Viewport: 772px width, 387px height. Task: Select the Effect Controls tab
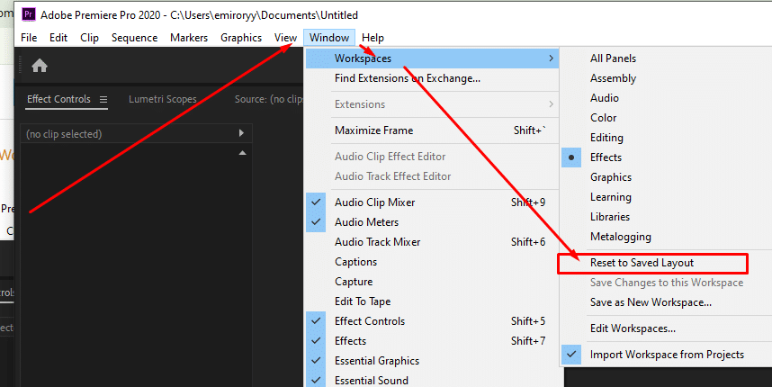58,100
